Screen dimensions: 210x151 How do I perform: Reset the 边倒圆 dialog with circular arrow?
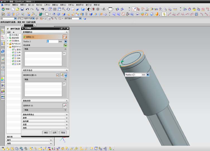(x=62, y=28)
